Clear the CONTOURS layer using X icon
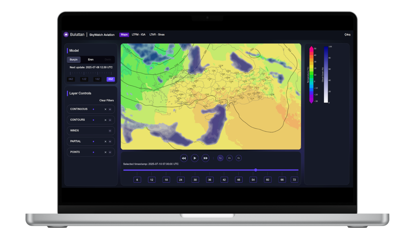The height and width of the screenshot is (235, 418). coord(105,120)
